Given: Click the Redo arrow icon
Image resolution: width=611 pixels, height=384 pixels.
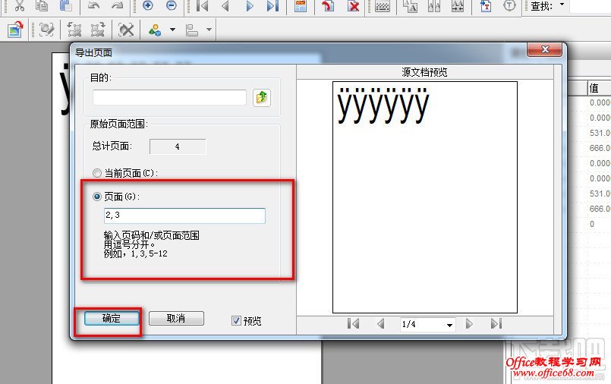Looking at the screenshot, I should coord(117,6).
